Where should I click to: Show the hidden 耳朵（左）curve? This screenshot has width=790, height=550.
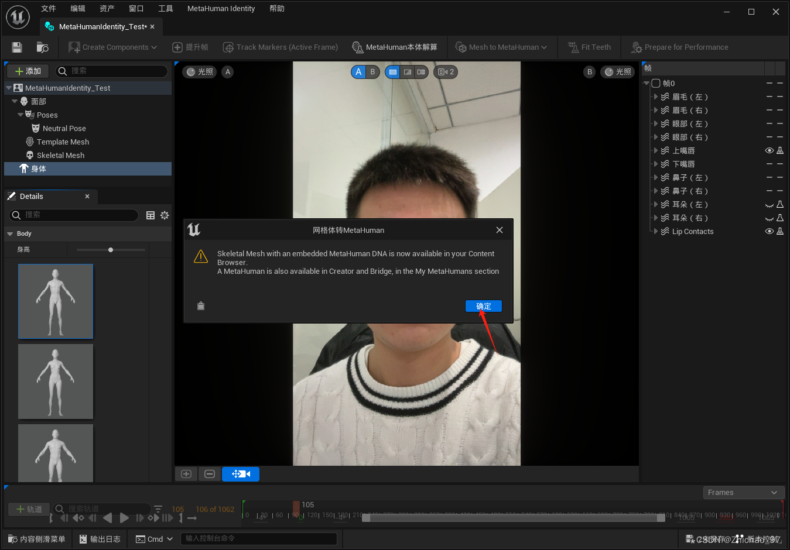click(x=770, y=205)
